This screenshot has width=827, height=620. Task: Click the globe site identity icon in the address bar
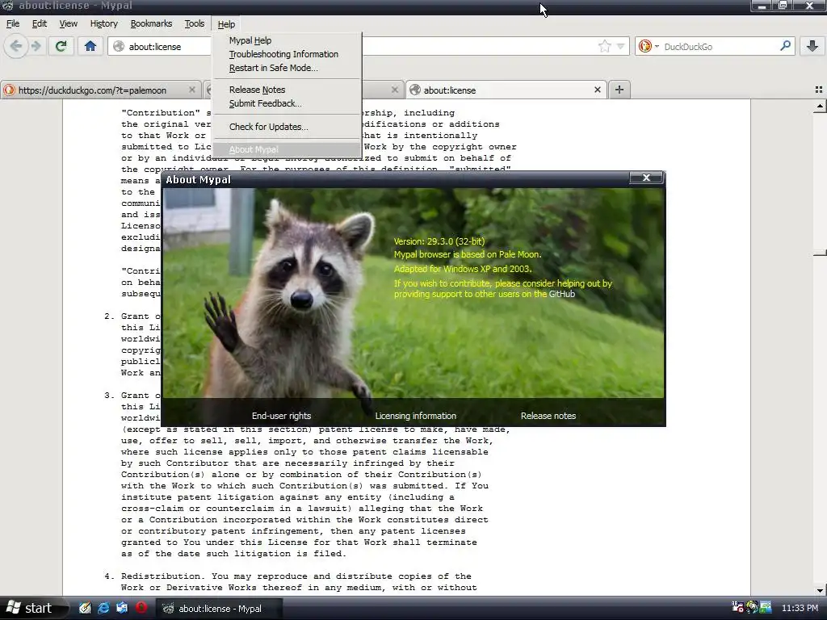tap(119, 46)
